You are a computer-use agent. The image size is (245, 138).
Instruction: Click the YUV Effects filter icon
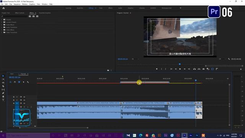click(37, 16)
